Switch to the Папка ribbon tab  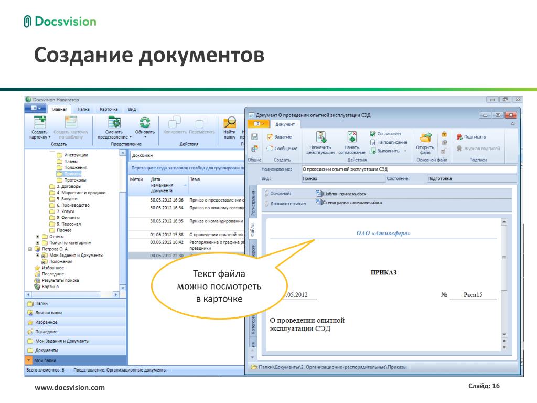[x=83, y=109]
